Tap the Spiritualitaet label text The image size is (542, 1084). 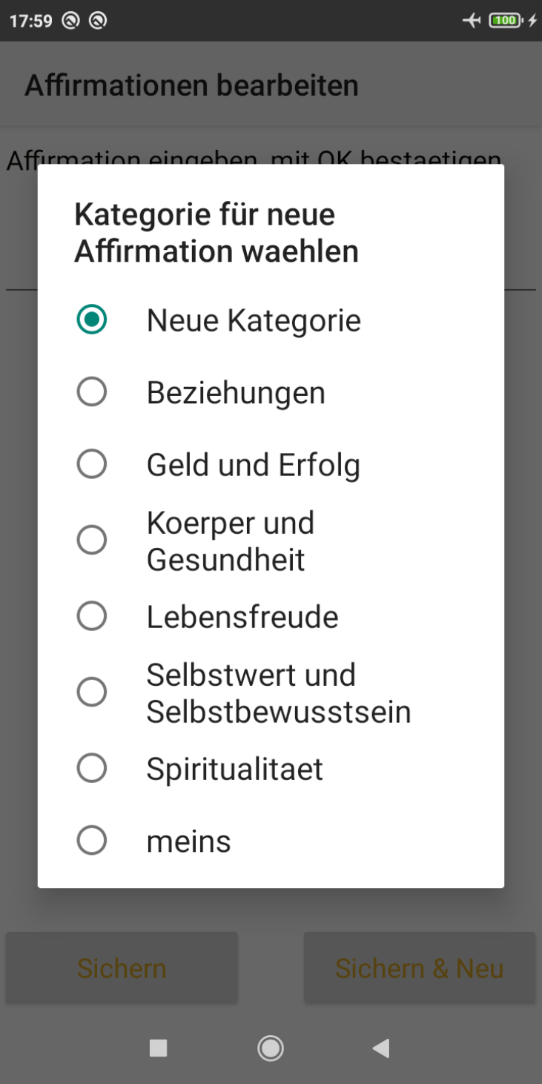tap(234, 769)
